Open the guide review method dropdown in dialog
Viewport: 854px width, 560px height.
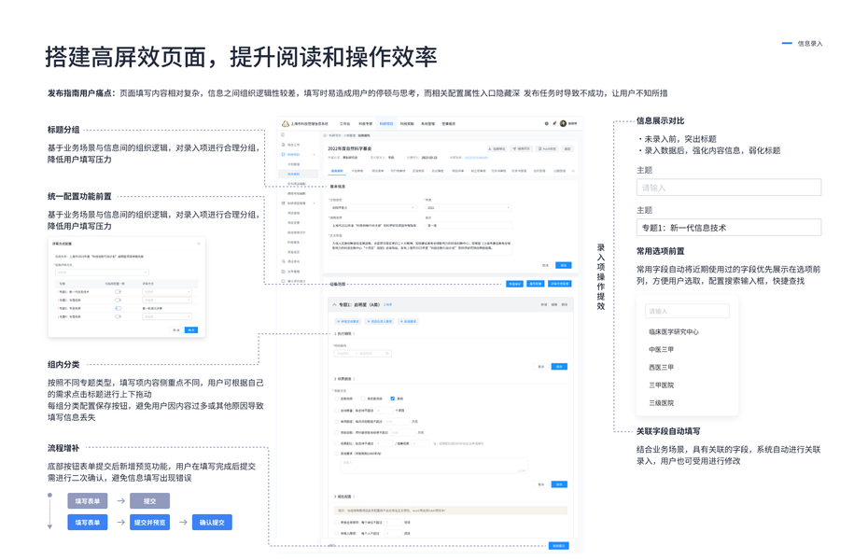coord(103,273)
